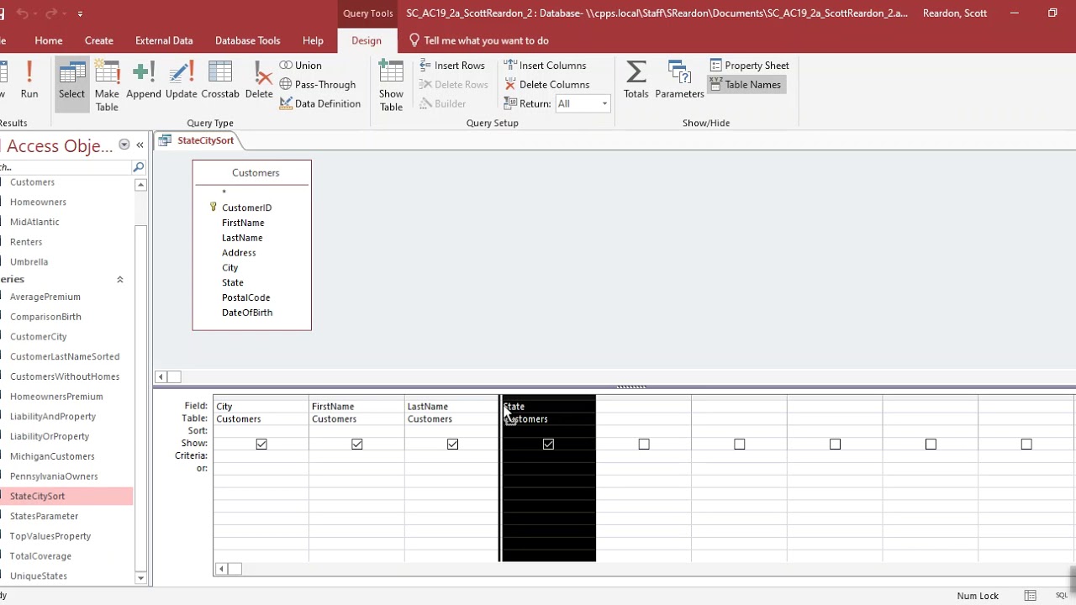Select the AveragePremium query
Viewport: 1076px width, 605px height.
(x=45, y=297)
